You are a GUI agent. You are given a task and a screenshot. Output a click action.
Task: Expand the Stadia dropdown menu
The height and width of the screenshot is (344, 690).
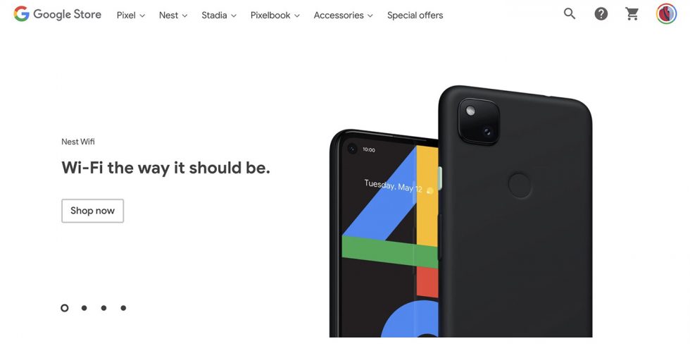click(x=219, y=15)
